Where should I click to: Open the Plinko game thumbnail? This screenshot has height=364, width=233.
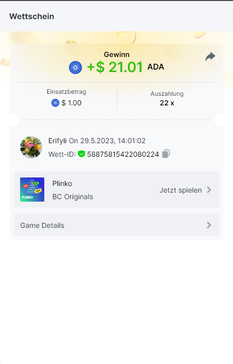click(32, 190)
